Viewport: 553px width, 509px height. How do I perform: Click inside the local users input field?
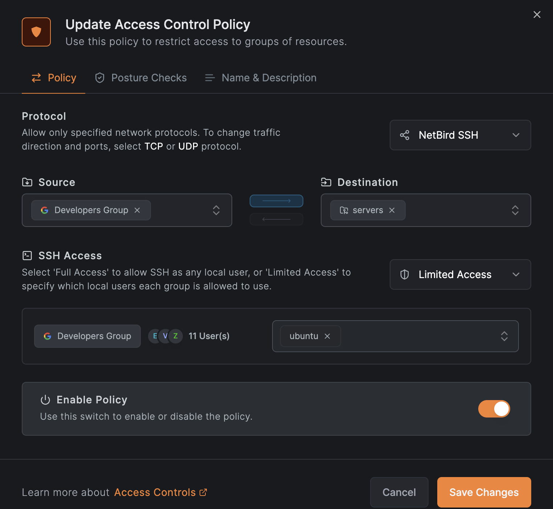[417, 336]
